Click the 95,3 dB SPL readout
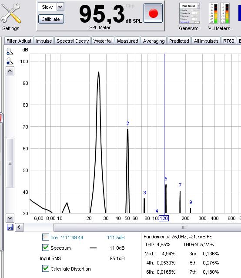The width and height of the screenshot is (241, 278). tap(110, 14)
